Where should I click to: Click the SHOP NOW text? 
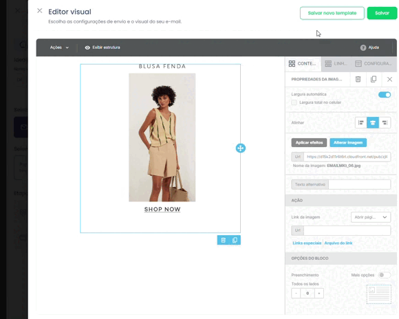(x=162, y=209)
